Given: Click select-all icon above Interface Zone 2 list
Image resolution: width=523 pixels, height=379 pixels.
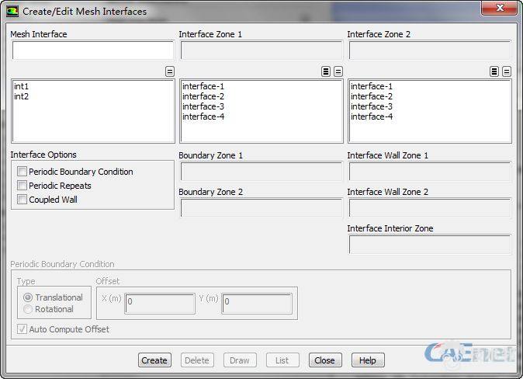Looking at the screenshot, I should [x=494, y=71].
